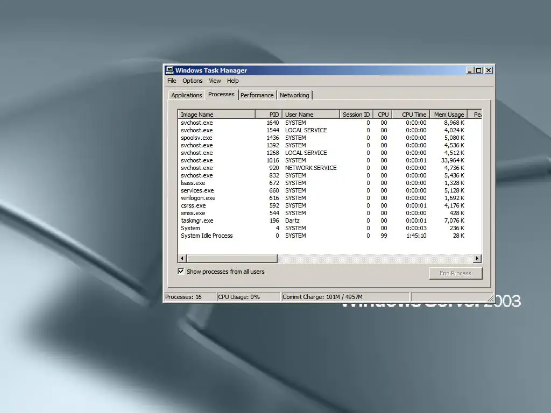The height and width of the screenshot is (413, 551).
Task: Open the Options menu
Action: pos(192,81)
